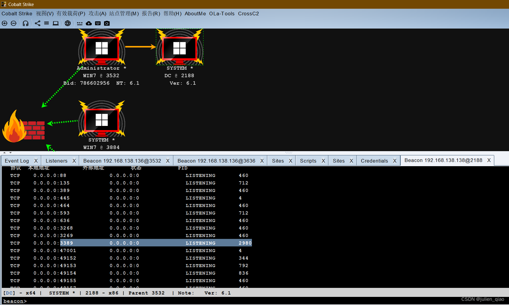Click the 0.0.0.0:135 local address
Screen dimensions: 509x305
coord(51,183)
